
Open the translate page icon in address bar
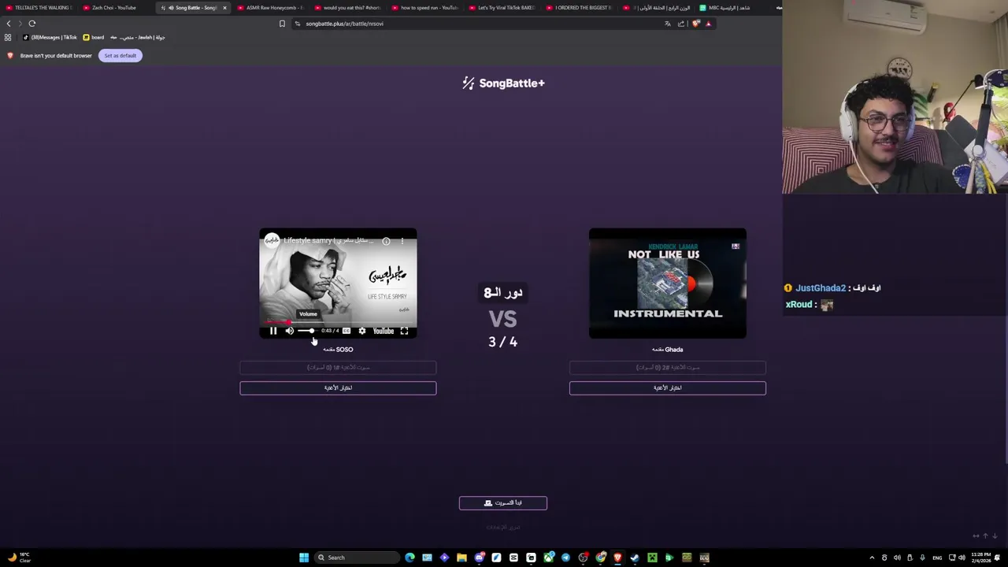pyautogui.click(x=668, y=24)
